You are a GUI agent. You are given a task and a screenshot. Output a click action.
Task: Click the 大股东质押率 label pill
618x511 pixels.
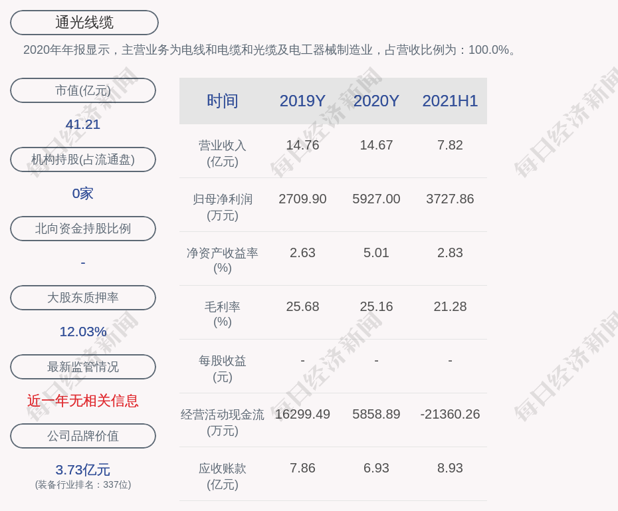coord(83,298)
